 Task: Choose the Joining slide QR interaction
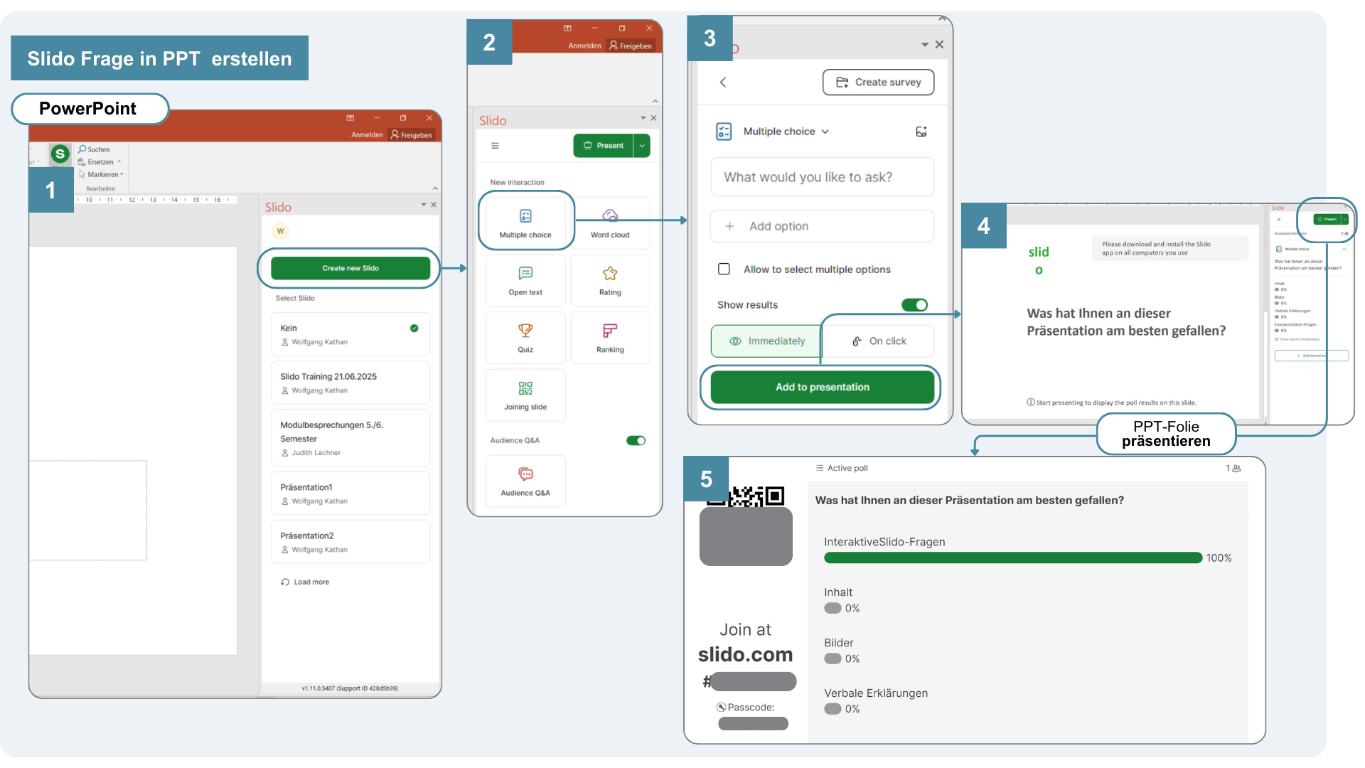[x=525, y=395]
